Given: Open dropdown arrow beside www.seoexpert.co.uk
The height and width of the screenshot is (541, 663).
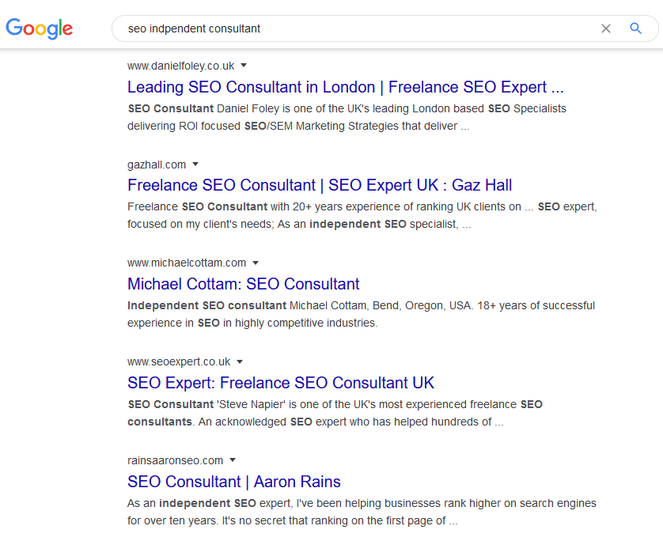Looking at the screenshot, I should point(240,361).
